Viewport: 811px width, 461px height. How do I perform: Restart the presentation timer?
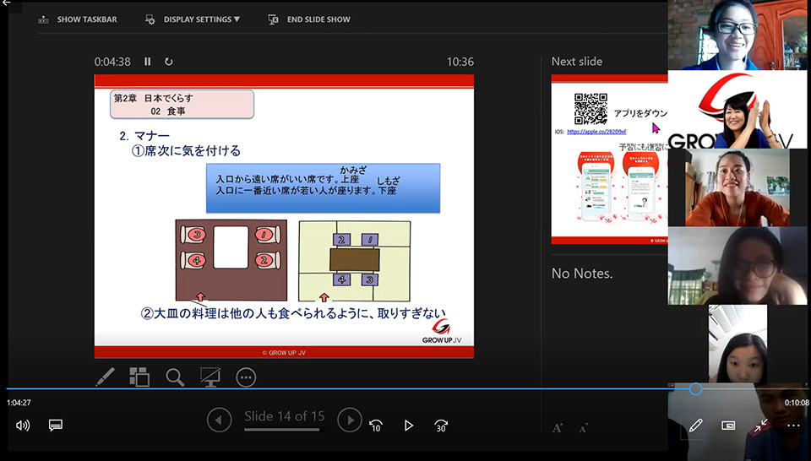[x=169, y=62]
